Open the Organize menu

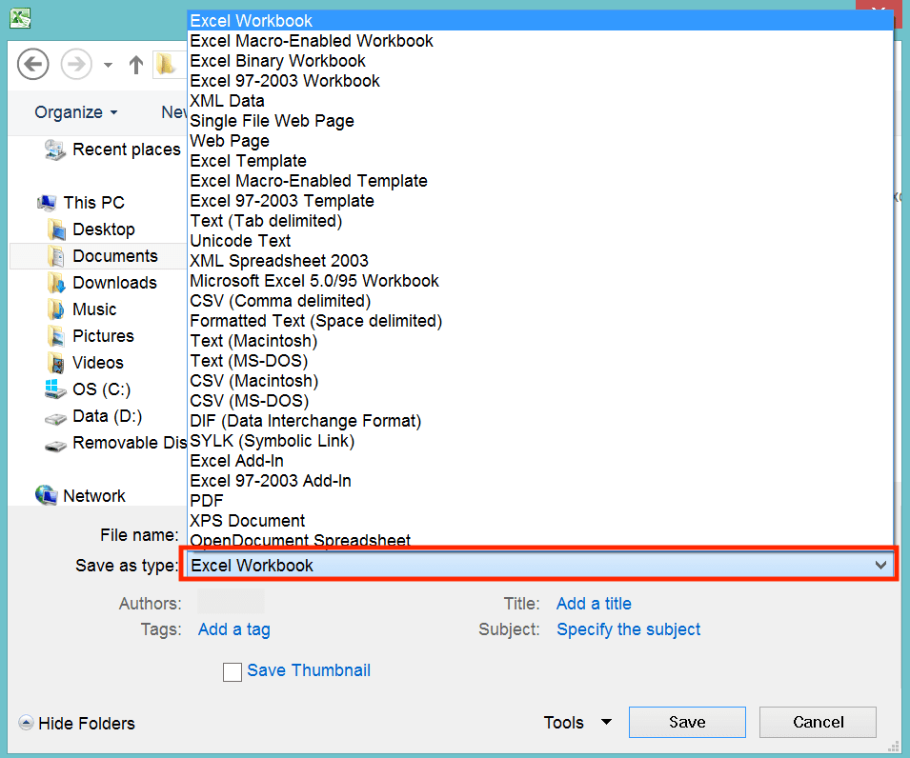point(76,112)
